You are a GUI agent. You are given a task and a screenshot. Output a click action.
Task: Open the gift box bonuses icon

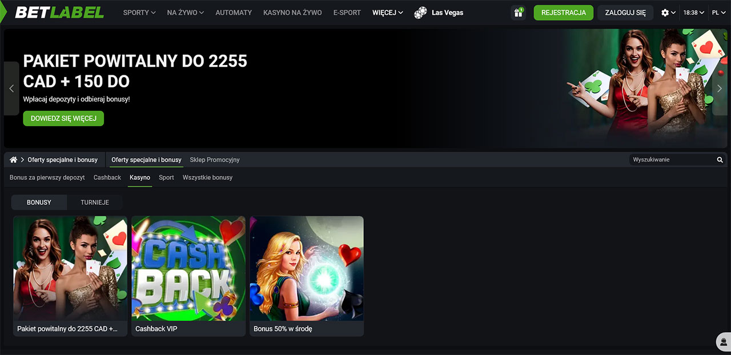(518, 13)
